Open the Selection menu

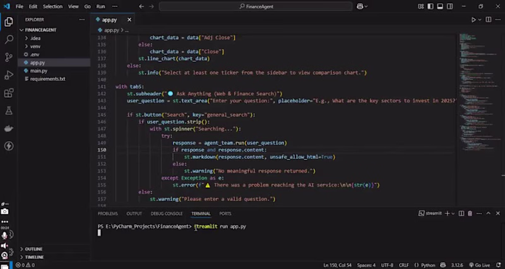(x=52, y=6)
